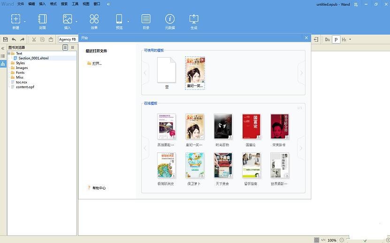
Task: Apply H1 heading format
Action: 344,39
